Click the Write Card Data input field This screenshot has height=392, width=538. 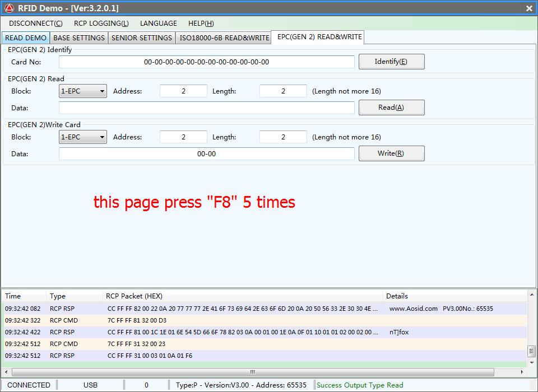tap(206, 154)
